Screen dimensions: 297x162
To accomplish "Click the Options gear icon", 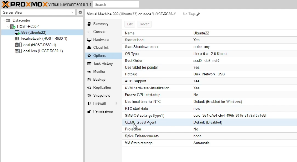I will [89, 56].
